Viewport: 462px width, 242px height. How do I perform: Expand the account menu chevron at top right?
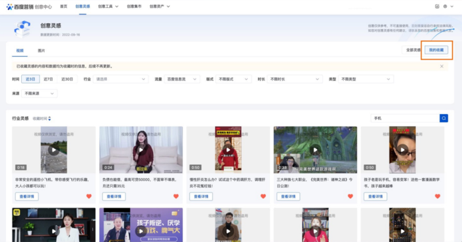point(452,7)
